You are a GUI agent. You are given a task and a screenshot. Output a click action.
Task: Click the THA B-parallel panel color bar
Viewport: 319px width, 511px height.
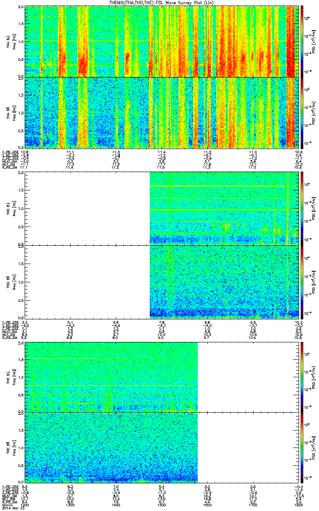coord(302,112)
